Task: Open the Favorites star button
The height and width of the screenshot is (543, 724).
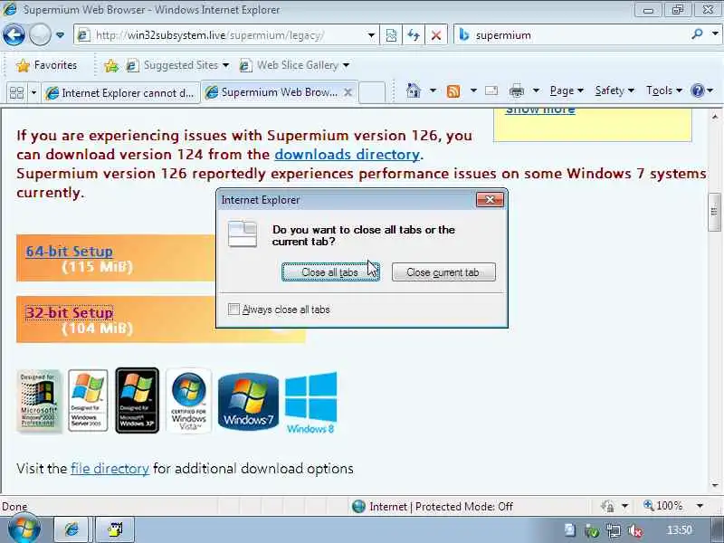Action: (x=46, y=65)
